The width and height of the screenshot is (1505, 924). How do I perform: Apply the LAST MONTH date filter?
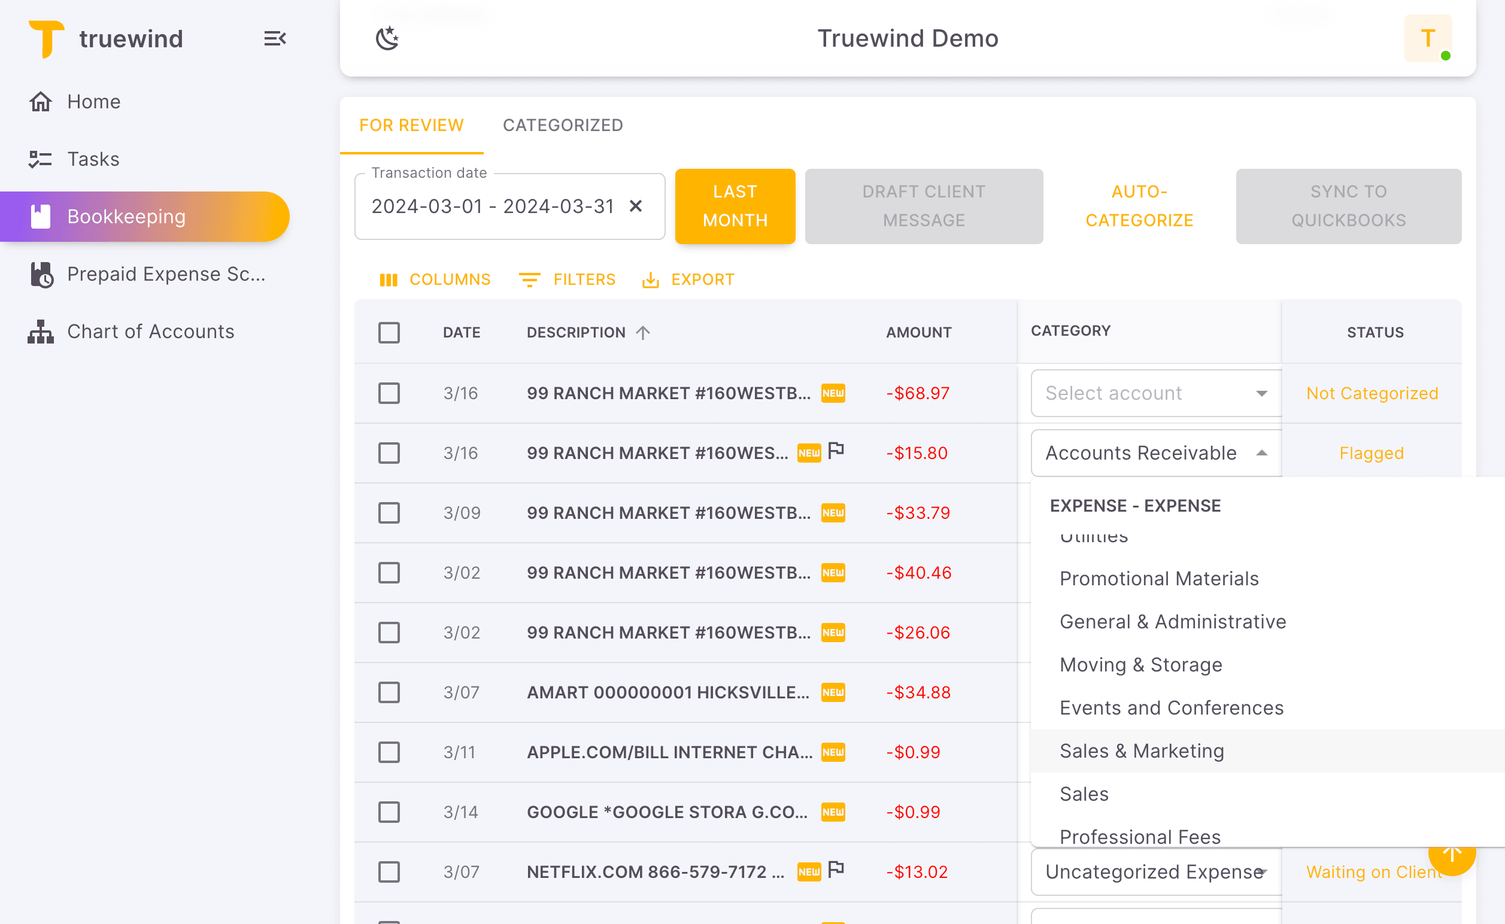coord(735,206)
